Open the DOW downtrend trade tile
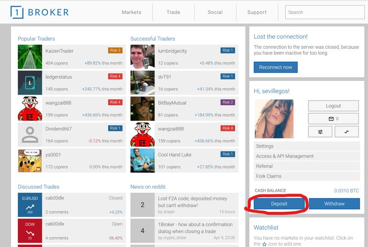The height and width of the screenshot is (247, 368). tap(30, 231)
